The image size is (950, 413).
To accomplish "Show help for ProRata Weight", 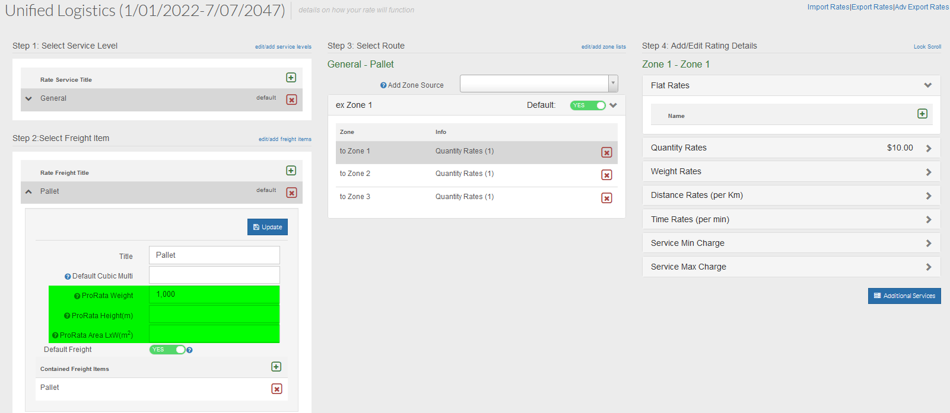I will (77, 296).
